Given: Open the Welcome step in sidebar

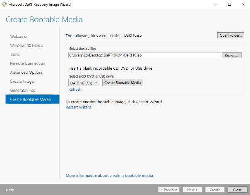Looking at the screenshot, I should coord(18,36).
